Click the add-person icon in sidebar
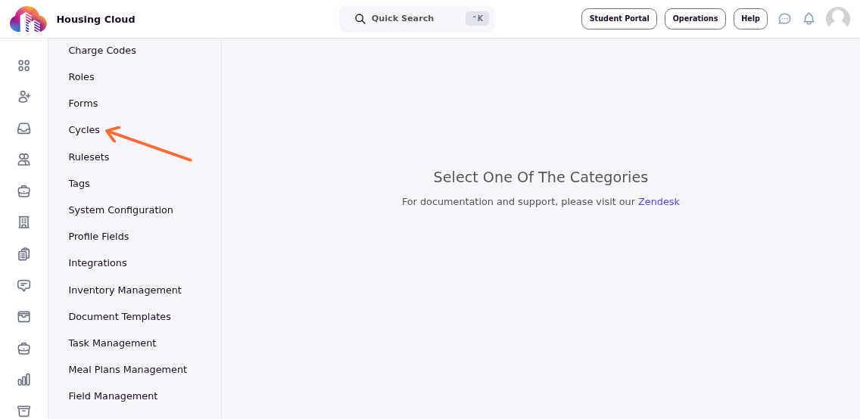This screenshot has height=419, width=860. (x=23, y=97)
